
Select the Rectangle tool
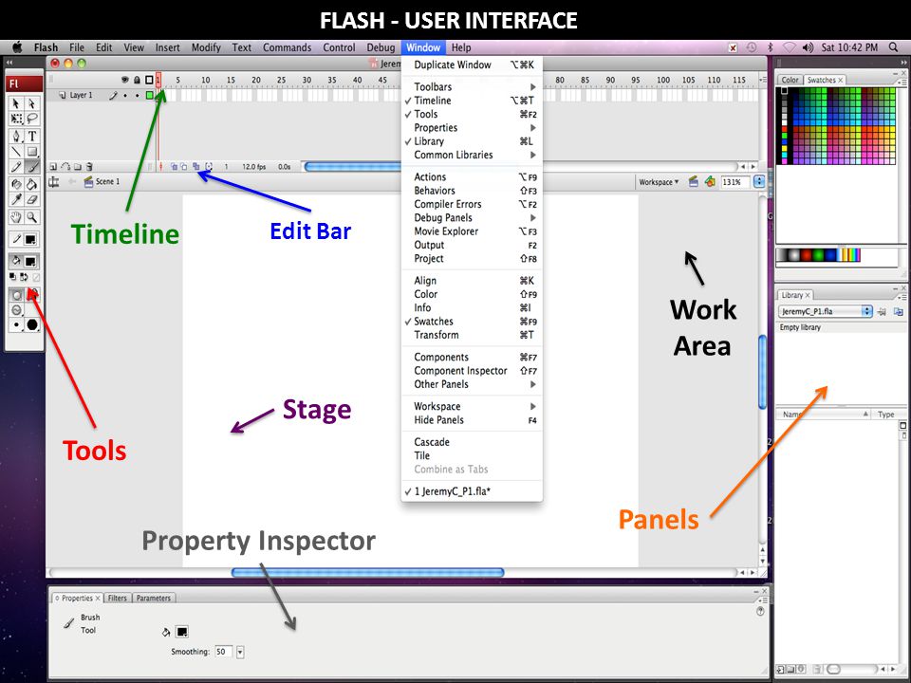click(32, 152)
